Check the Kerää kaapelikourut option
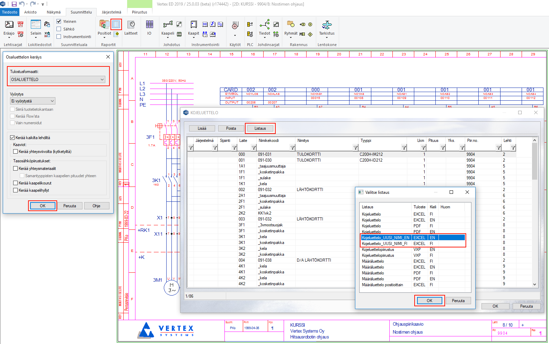 (x=16, y=183)
